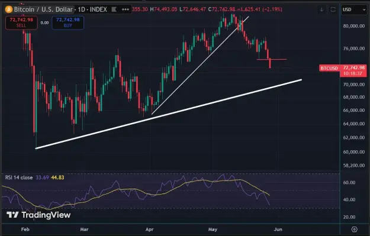Click the BTCUSD 72,742.98 price label
370x236 pixels.
[x=343, y=68]
